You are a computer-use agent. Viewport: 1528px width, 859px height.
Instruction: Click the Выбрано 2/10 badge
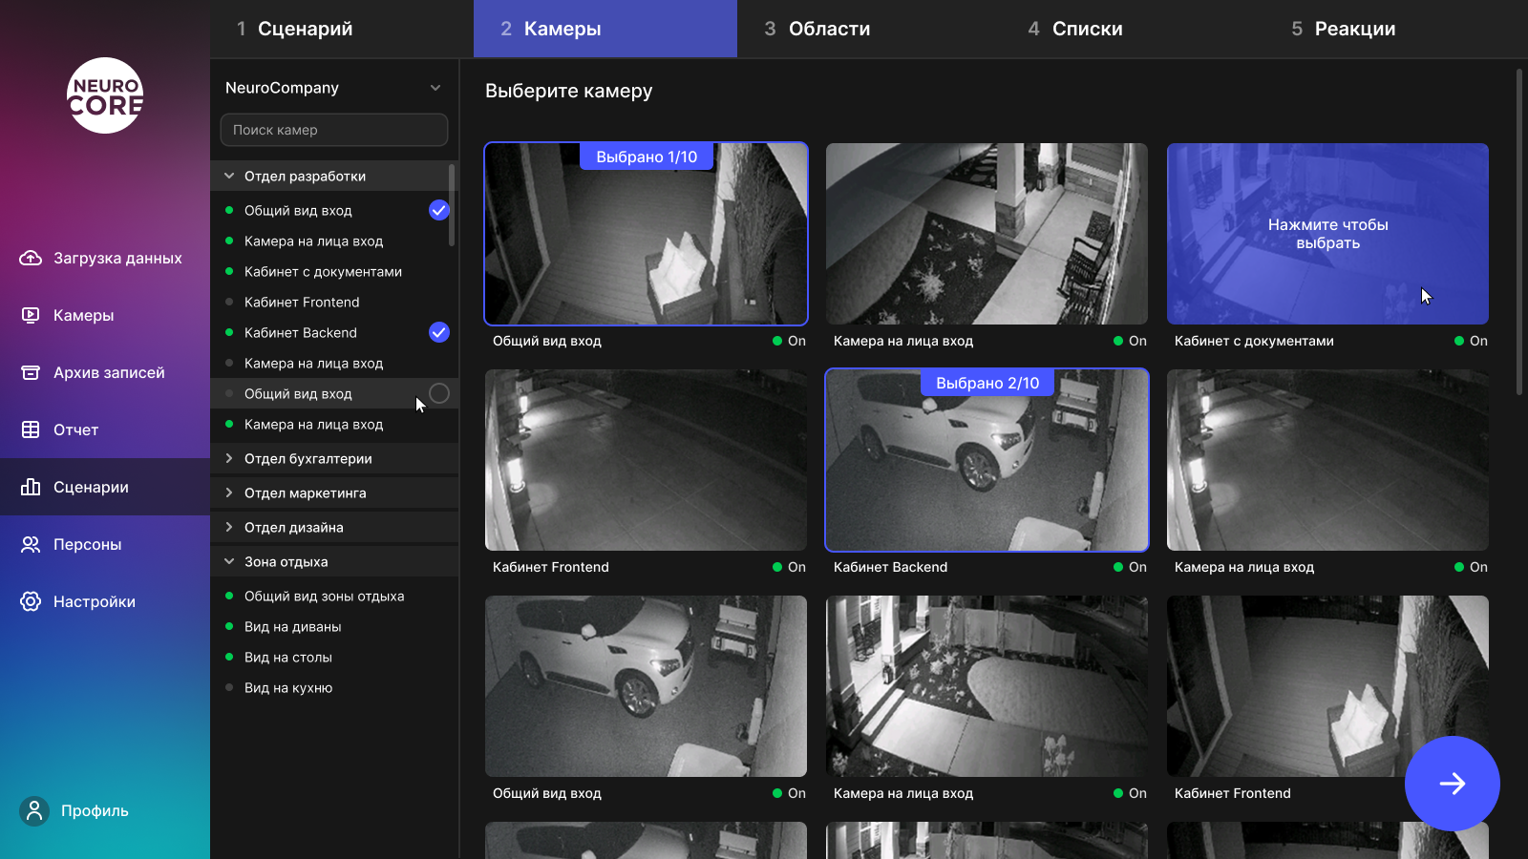click(987, 383)
